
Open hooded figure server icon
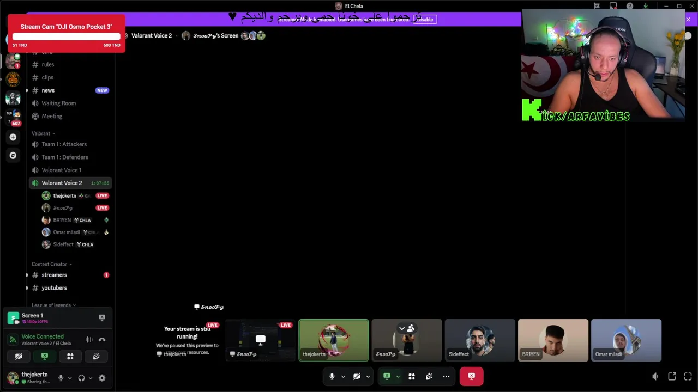(13, 98)
